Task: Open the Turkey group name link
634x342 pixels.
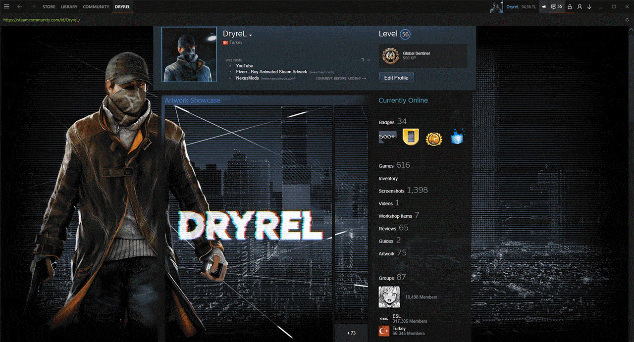Action: tap(399, 328)
